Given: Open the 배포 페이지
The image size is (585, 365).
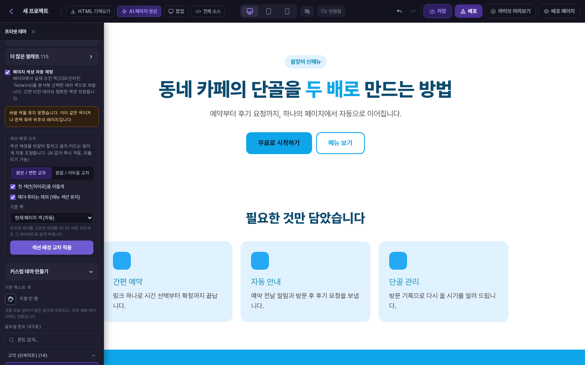Looking at the screenshot, I should [559, 11].
